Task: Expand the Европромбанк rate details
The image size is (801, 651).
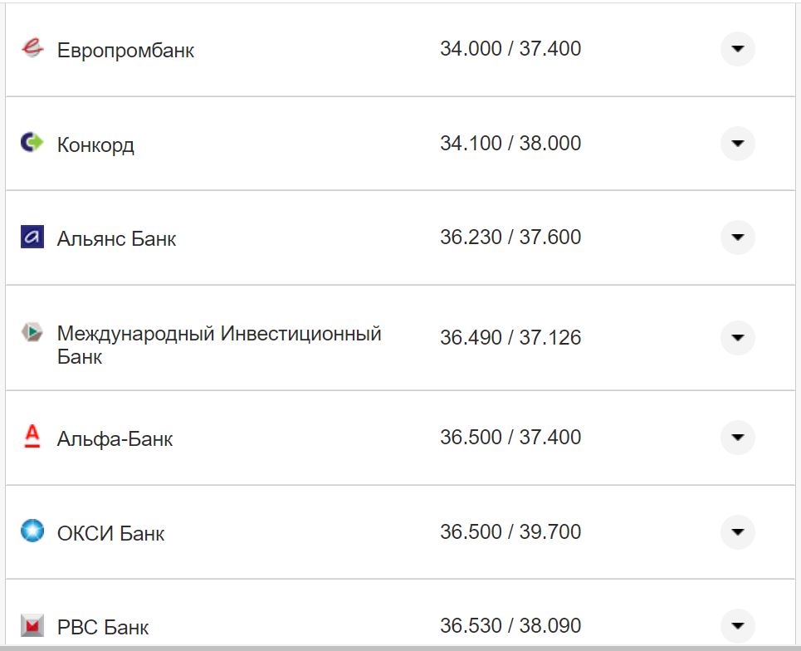Action: 737,50
